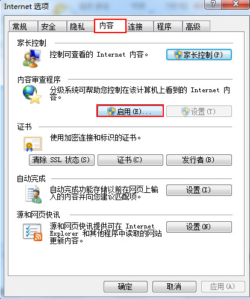
Task: Go to the 连接 tab
Action: tap(140, 27)
